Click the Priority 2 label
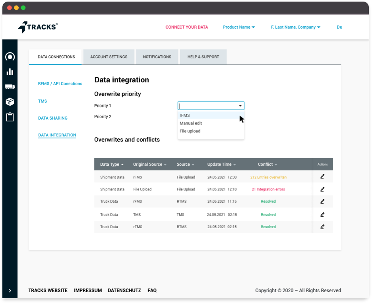 [103, 117]
